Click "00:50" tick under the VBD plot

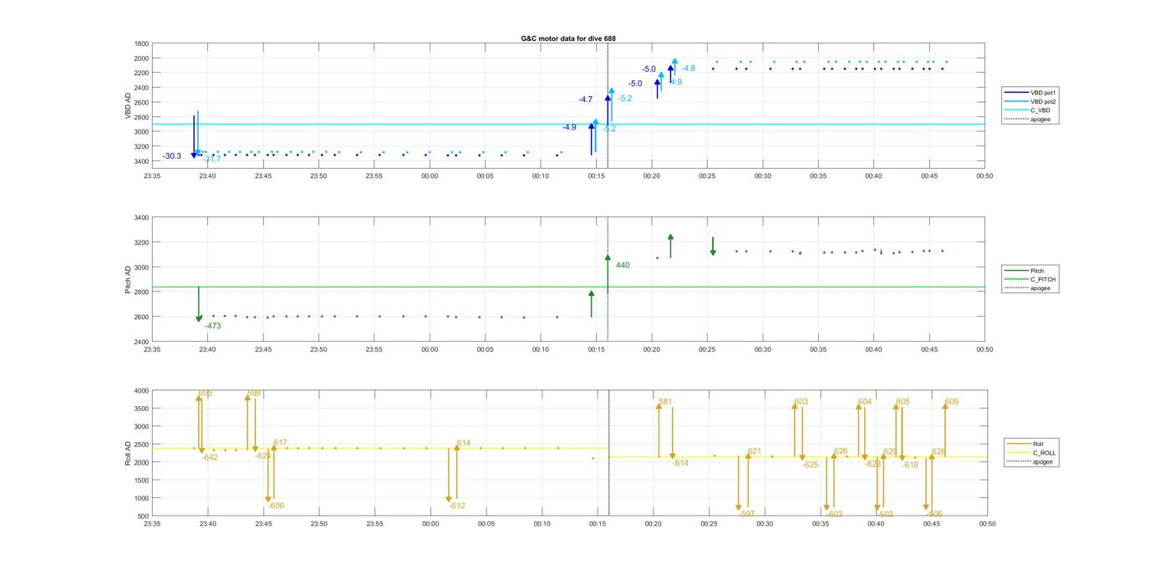984,176
